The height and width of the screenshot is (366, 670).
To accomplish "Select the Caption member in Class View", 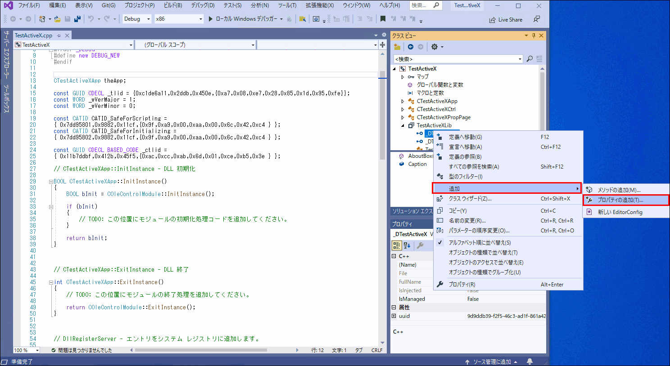I will click(417, 164).
